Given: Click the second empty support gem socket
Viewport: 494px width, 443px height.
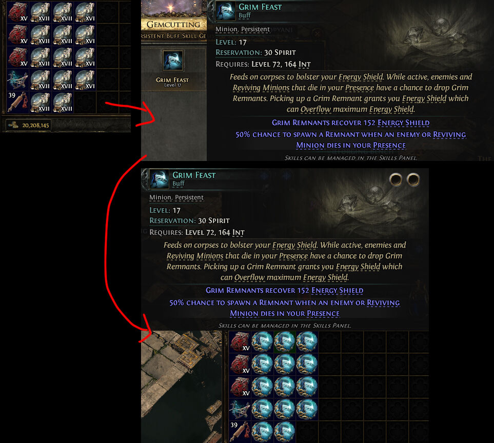Looking at the screenshot, I should click(413, 180).
